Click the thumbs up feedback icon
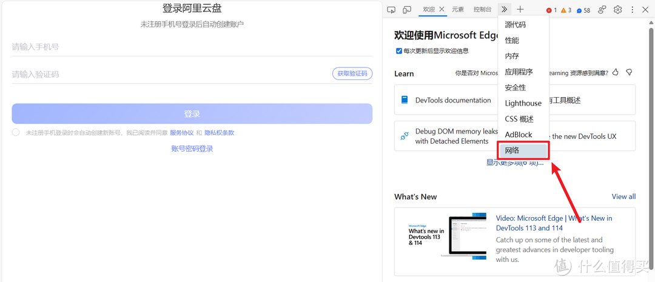The image size is (655, 282). pyautogui.click(x=615, y=73)
